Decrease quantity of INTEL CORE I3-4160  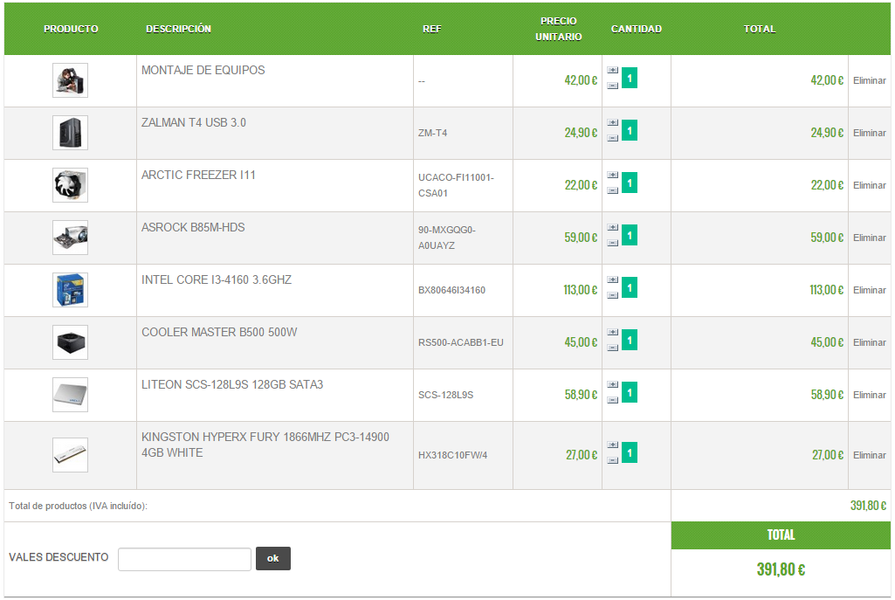pyautogui.click(x=612, y=296)
